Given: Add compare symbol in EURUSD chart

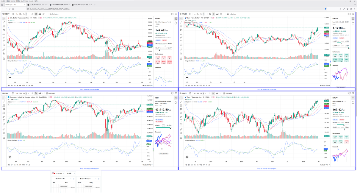Looking at the screenshot, I should [190, 14].
